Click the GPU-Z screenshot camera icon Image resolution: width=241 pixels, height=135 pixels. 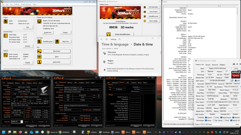pos(234,64)
